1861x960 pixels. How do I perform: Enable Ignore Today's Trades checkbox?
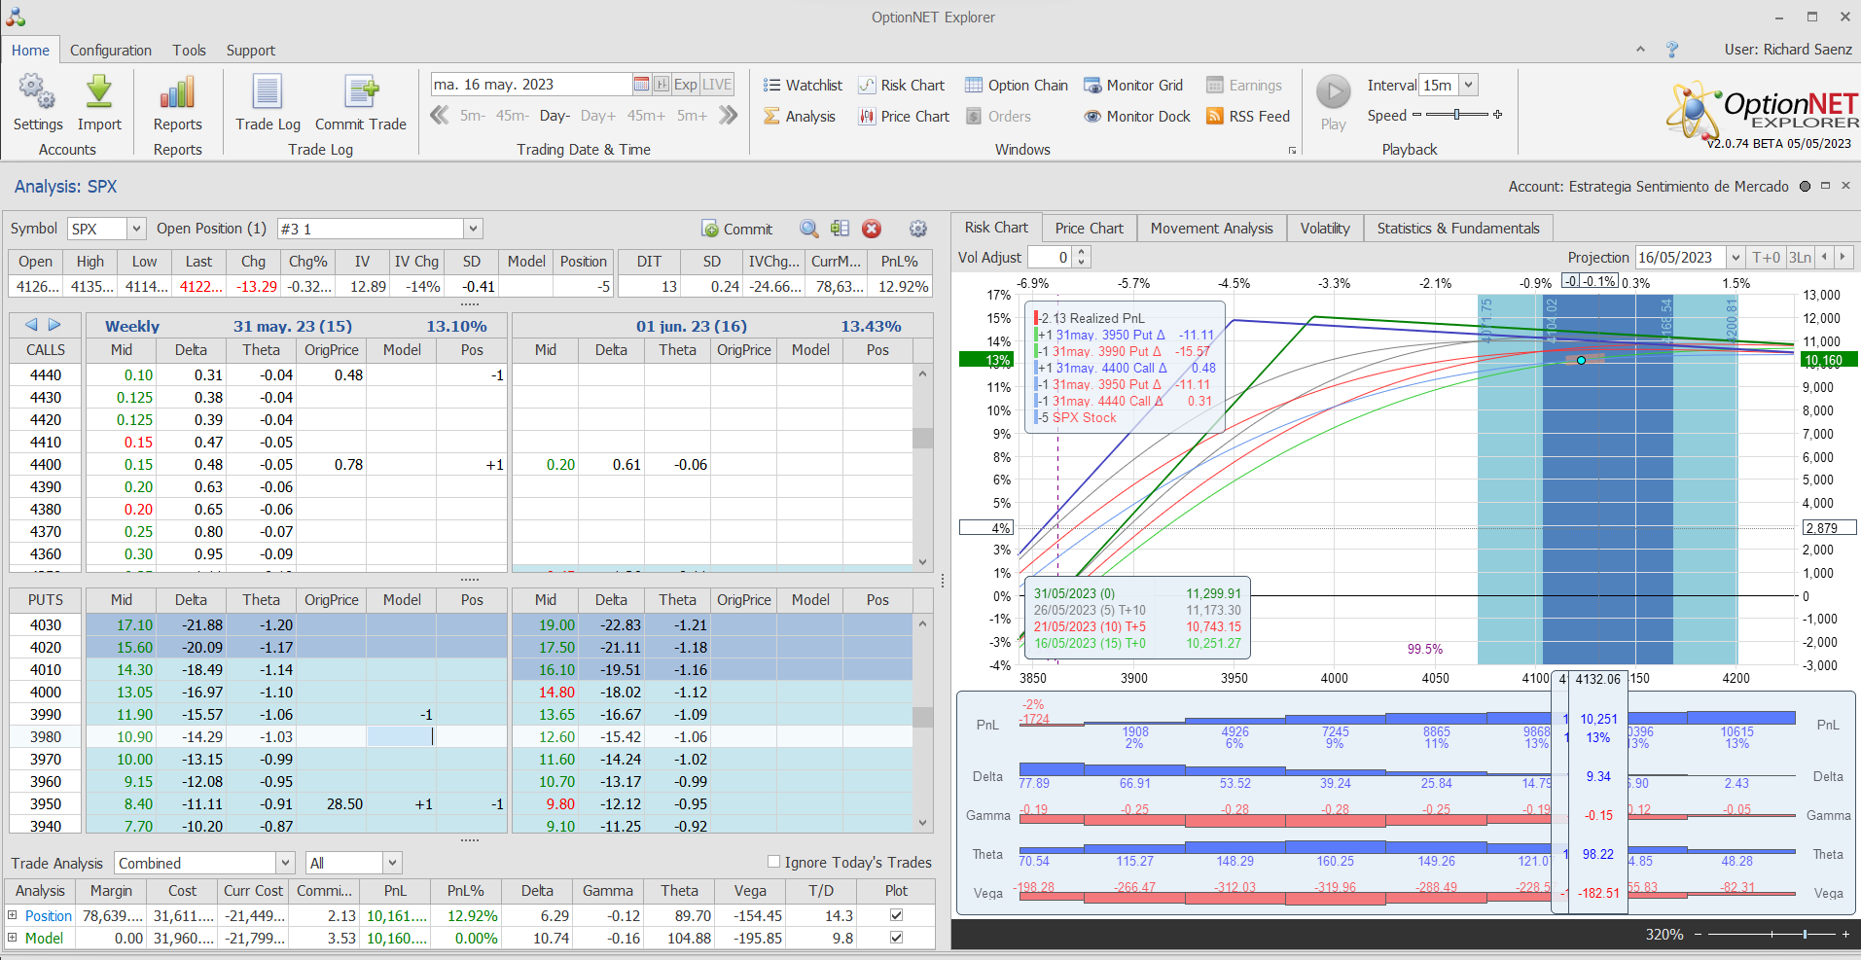tap(774, 862)
